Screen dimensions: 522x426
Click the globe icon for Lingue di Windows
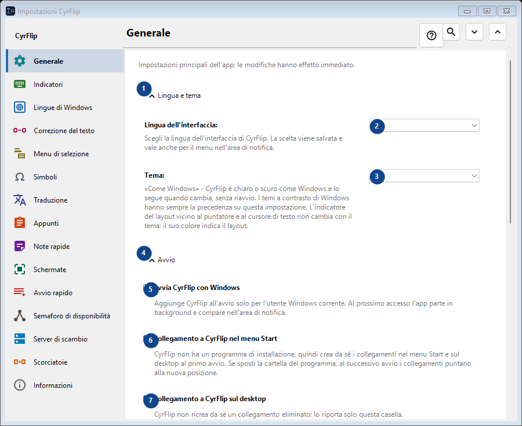click(20, 107)
